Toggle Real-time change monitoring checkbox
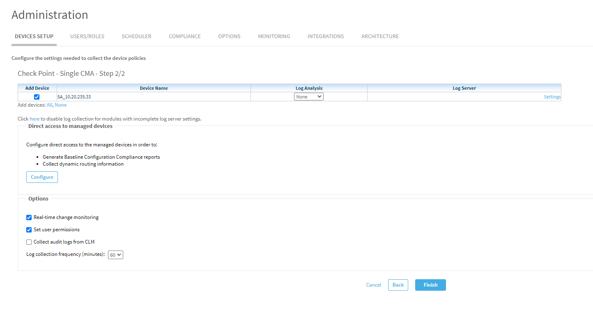 coord(29,218)
